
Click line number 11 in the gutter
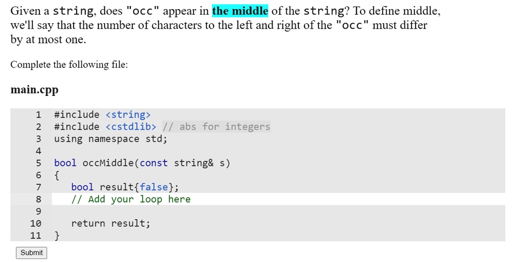[36, 235]
